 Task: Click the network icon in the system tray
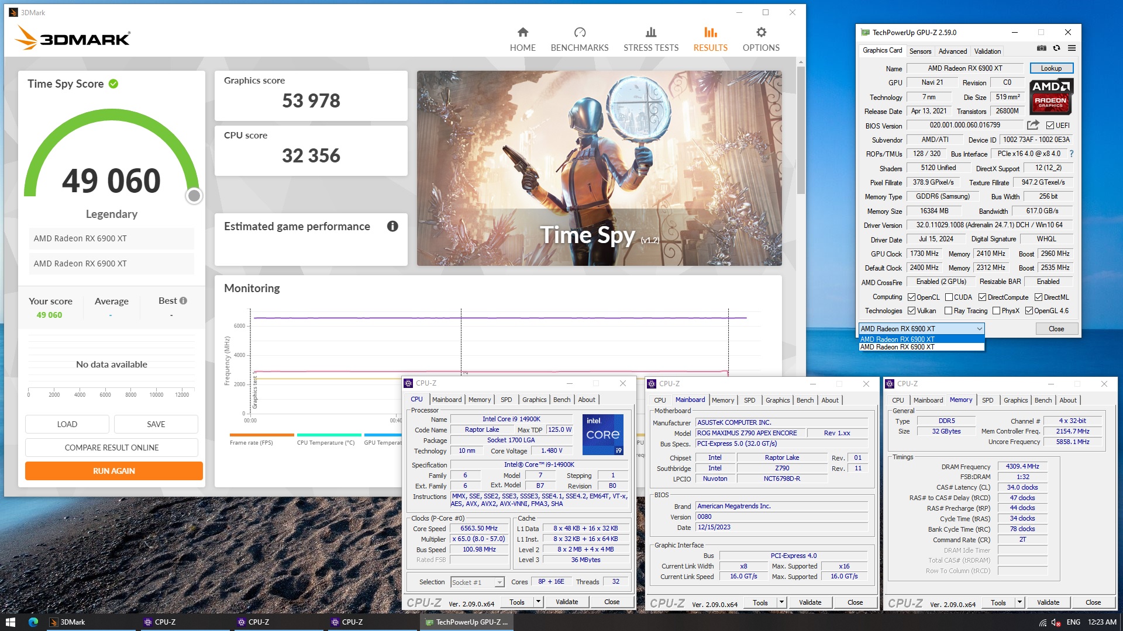point(1043,622)
